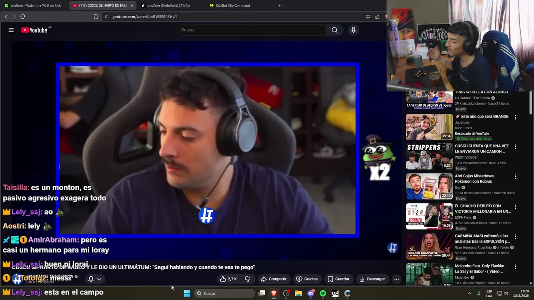Open the YouTube hamburger guide menu
534x300 pixels.
[x=11, y=30]
